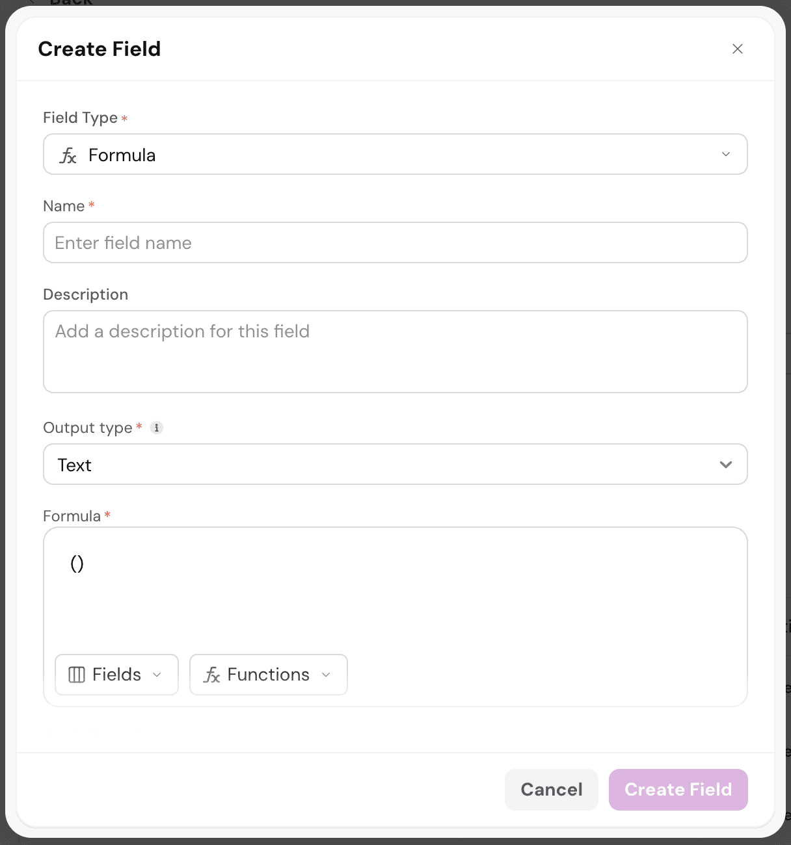
Task: Submit with the Create Field button
Action: [678, 790]
